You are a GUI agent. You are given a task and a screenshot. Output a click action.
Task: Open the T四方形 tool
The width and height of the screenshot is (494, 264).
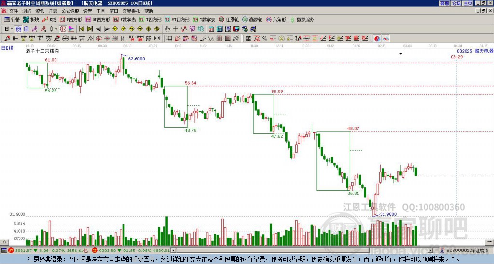click(151, 19)
